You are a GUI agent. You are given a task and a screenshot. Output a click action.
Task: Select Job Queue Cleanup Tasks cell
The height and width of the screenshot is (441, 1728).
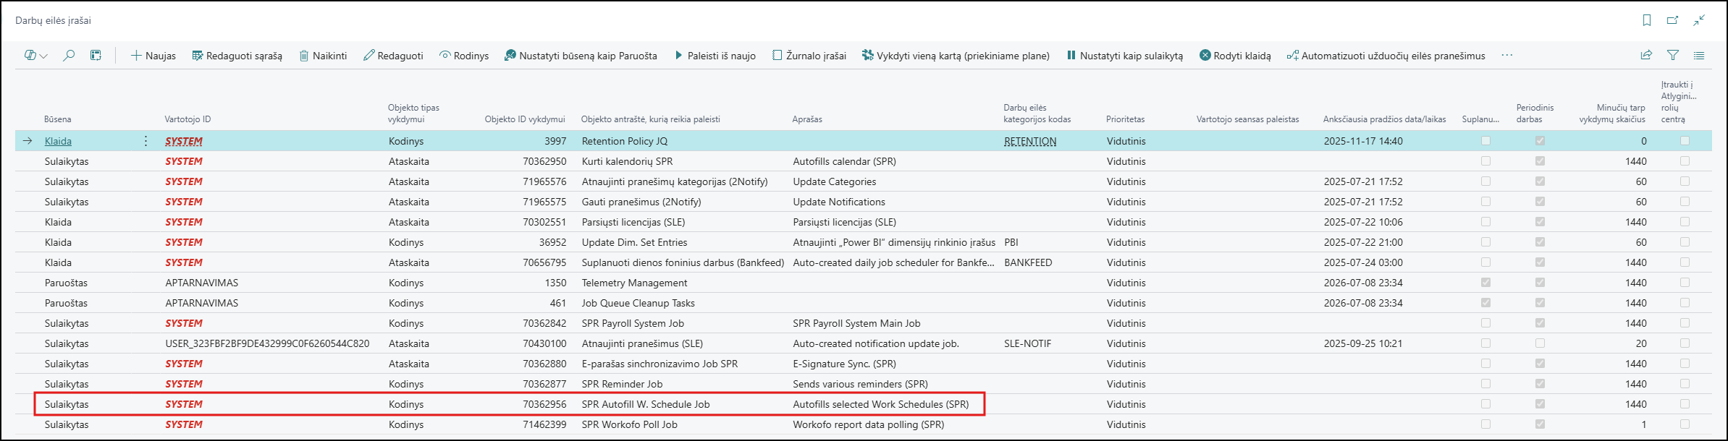(x=638, y=303)
